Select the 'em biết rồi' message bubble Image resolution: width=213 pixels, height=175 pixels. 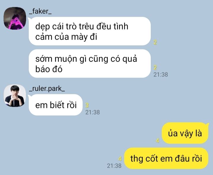click(x=56, y=105)
